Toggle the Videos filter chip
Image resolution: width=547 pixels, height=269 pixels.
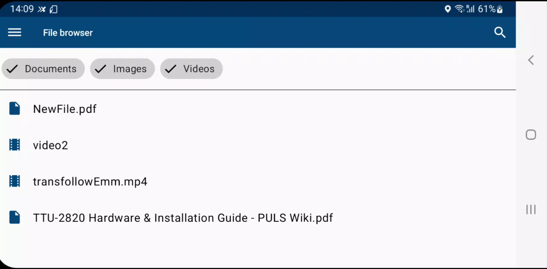191,69
